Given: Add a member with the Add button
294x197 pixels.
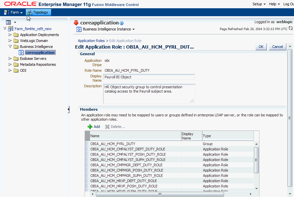Looking at the screenshot, I should 94,127.
